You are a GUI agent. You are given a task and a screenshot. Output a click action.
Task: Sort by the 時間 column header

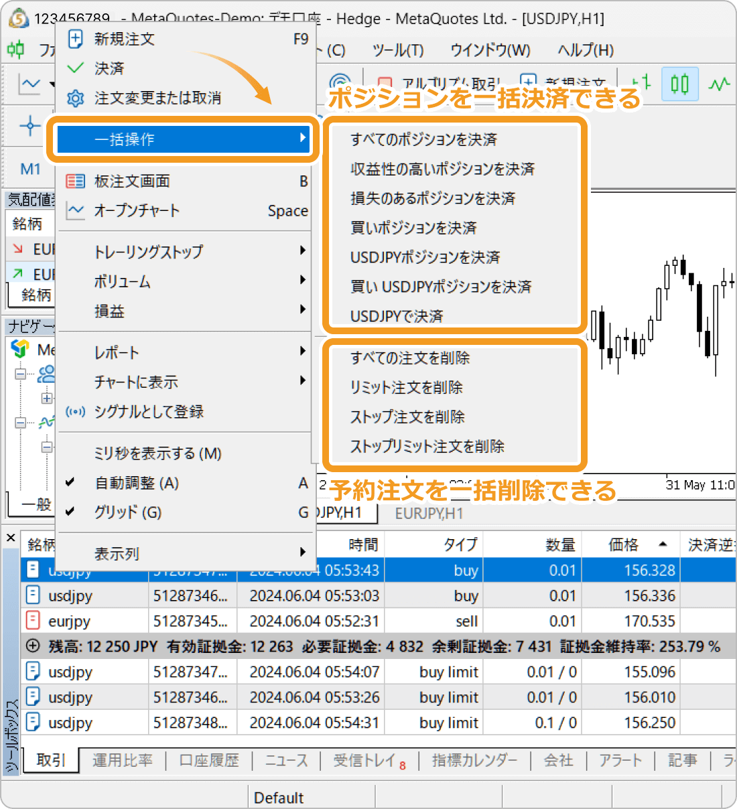tap(349, 544)
